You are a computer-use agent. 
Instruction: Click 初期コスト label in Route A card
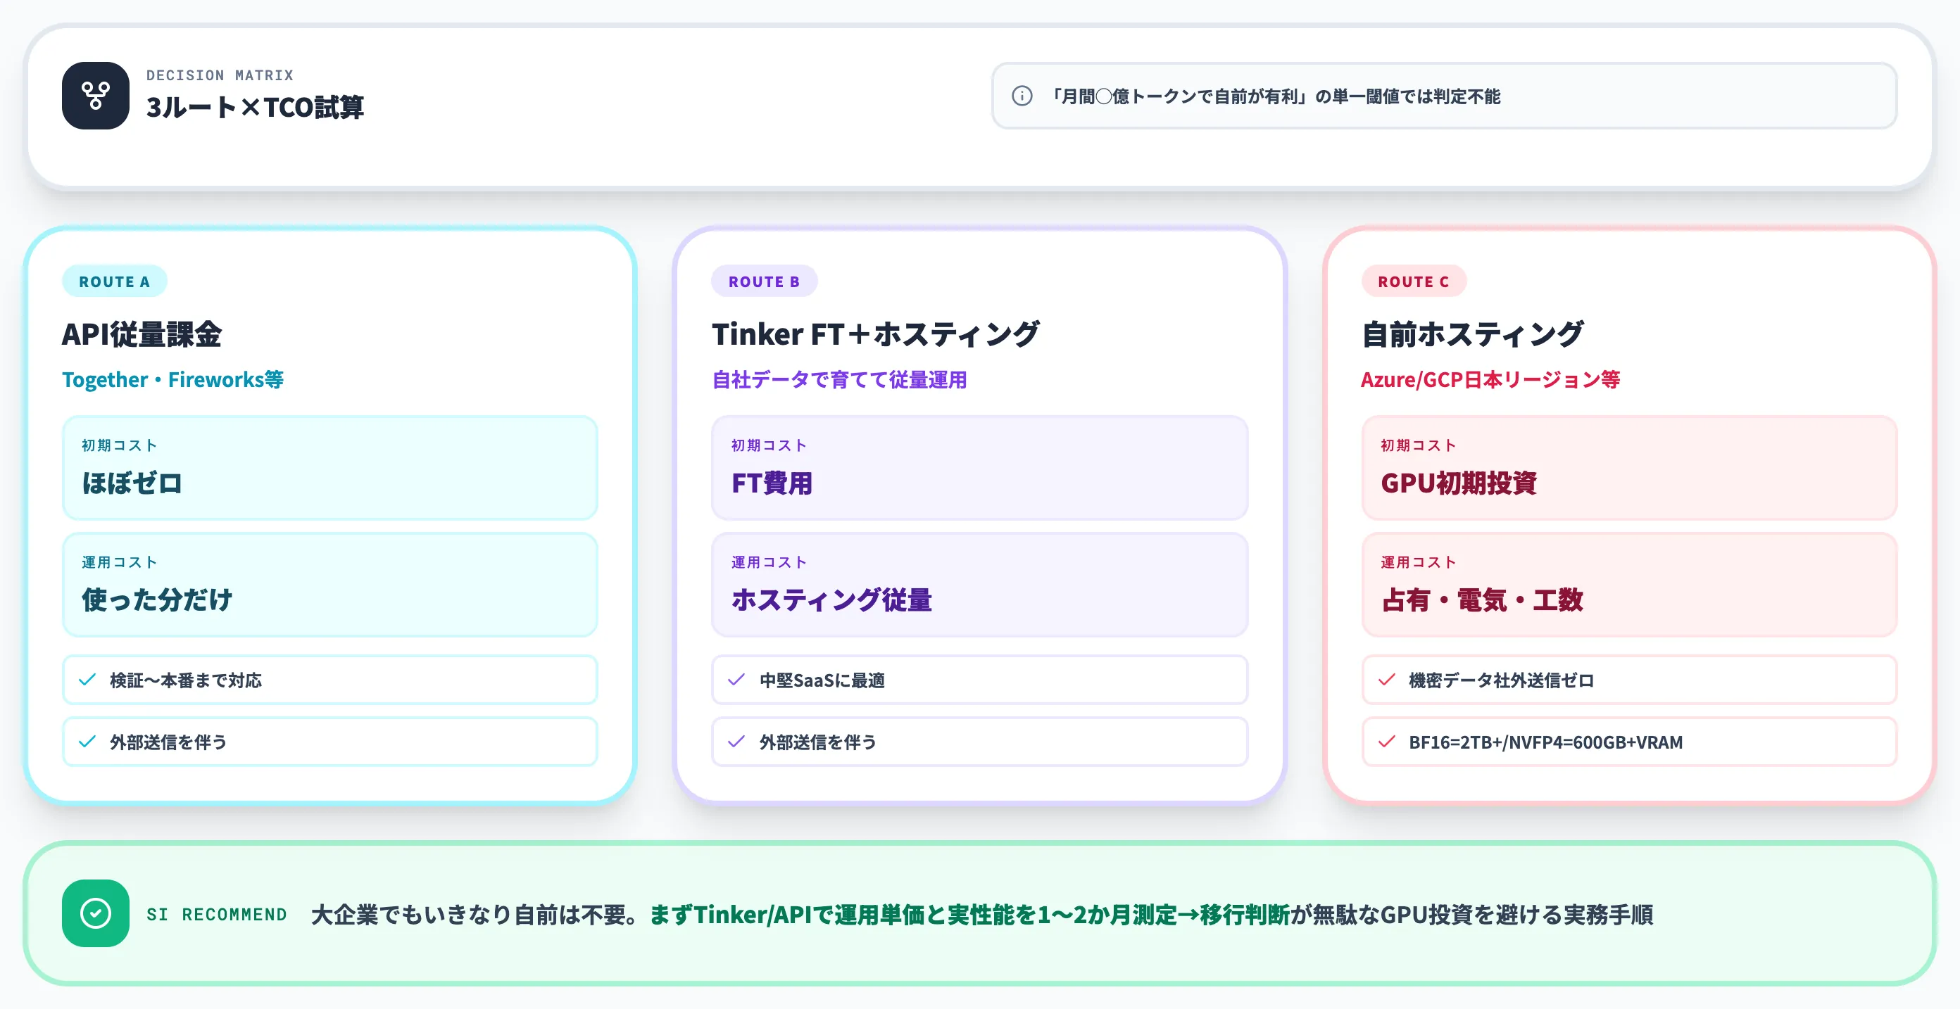(120, 445)
